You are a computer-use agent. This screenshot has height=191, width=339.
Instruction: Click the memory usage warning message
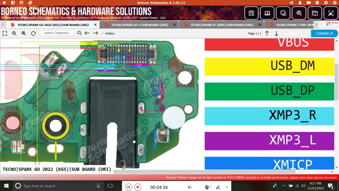251,177
